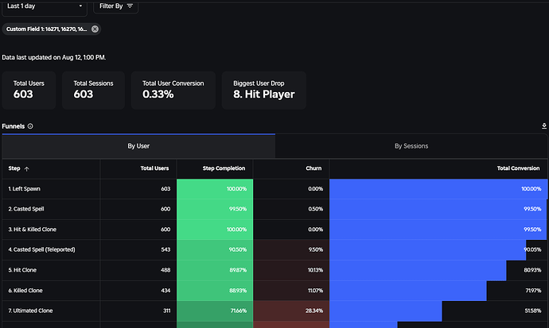The image size is (549, 328).
Task: Click the 434 total users cell
Action: [138, 291]
